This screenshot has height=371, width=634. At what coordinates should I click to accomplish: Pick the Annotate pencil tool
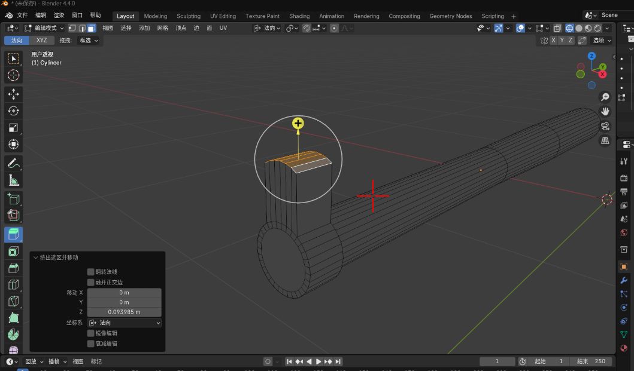pyautogui.click(x=13, y=163)
